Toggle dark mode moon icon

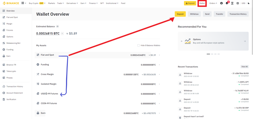(249, 3)
